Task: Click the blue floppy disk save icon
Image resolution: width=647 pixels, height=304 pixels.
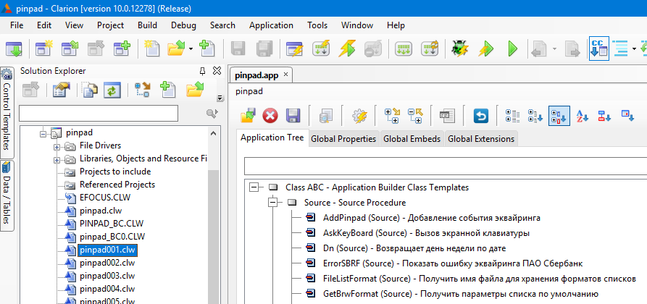Action: [x=293, y=115]
